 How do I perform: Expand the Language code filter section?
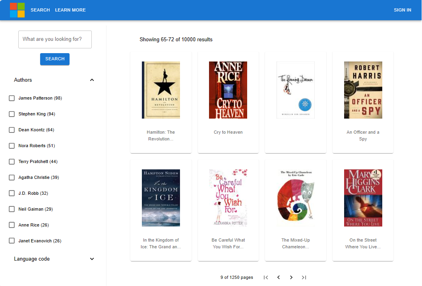click(x=92, y=259)
